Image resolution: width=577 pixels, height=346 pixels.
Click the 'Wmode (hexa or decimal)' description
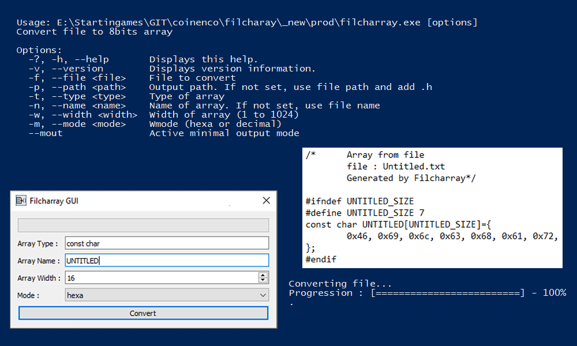pos(215,124)
